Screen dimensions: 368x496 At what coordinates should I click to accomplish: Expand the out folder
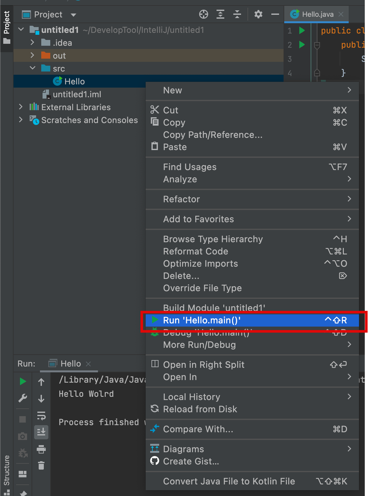click(x=32, y=55)
